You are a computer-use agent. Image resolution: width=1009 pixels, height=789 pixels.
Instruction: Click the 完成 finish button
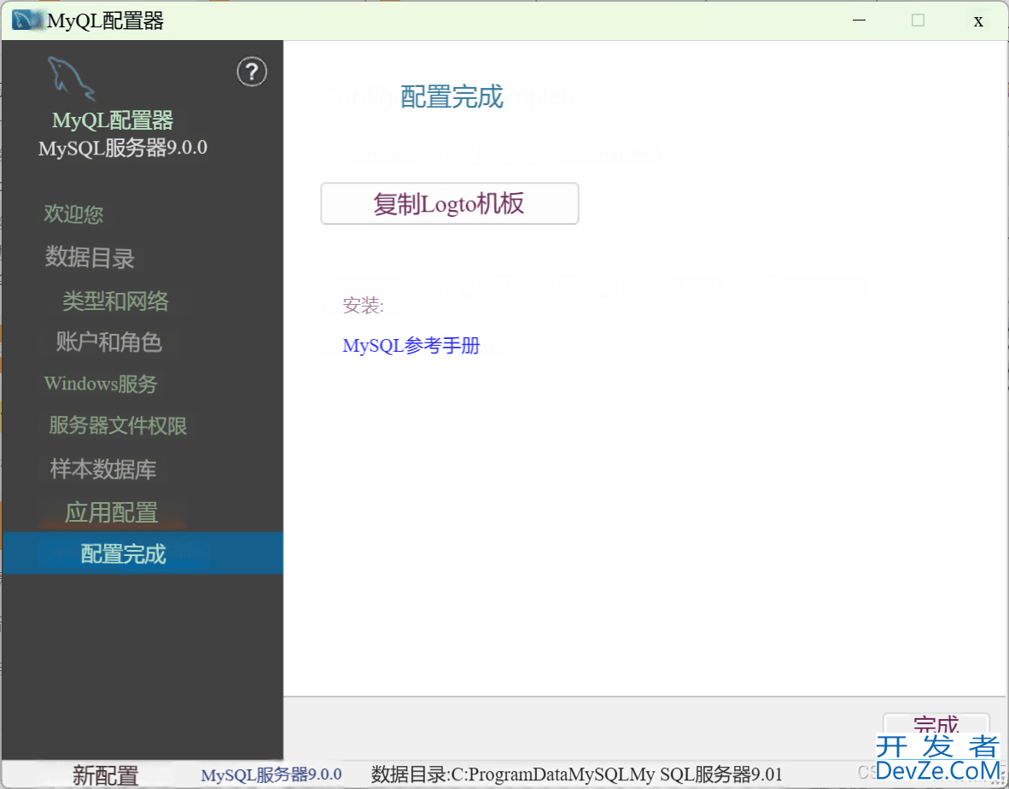pyautogui.click(x=936, y=725)
